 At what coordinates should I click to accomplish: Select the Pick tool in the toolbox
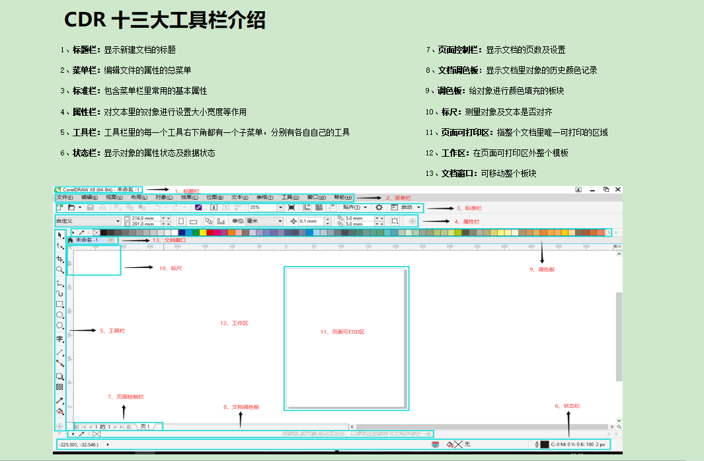[x=59, y=233]
